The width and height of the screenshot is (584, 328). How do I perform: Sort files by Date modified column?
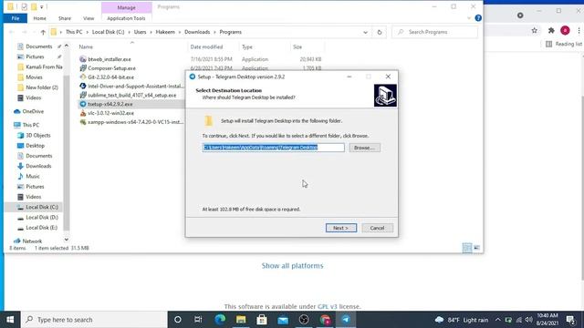click(x=206, y=46)
